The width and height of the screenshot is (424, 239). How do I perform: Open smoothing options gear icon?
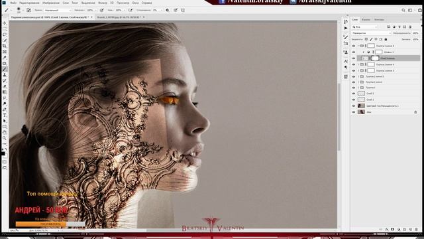(168, 10)
